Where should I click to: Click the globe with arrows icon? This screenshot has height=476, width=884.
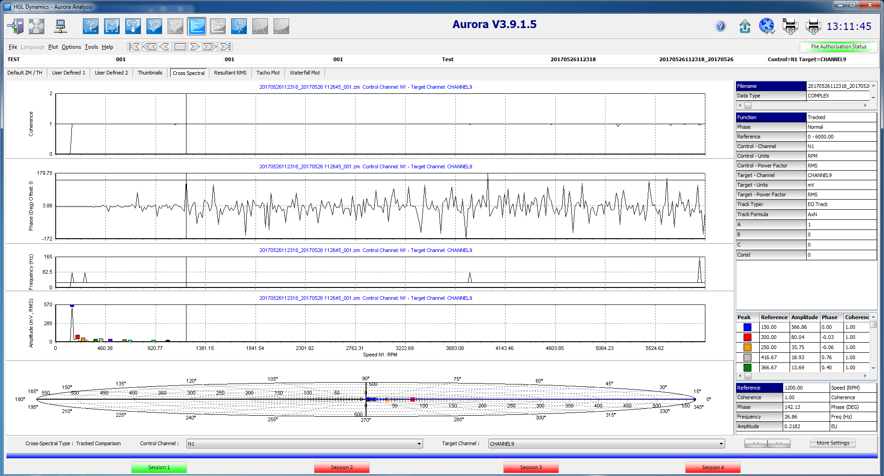[767, 26]
